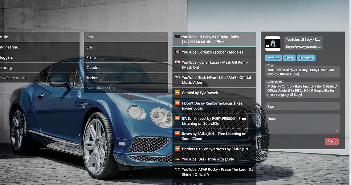Open the Dancing stack

[x=40, y=68]
